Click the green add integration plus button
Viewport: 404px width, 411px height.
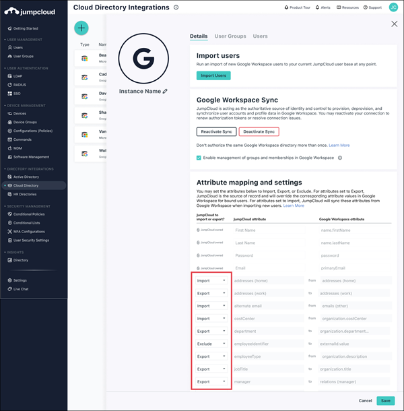[x=81, y=28]
